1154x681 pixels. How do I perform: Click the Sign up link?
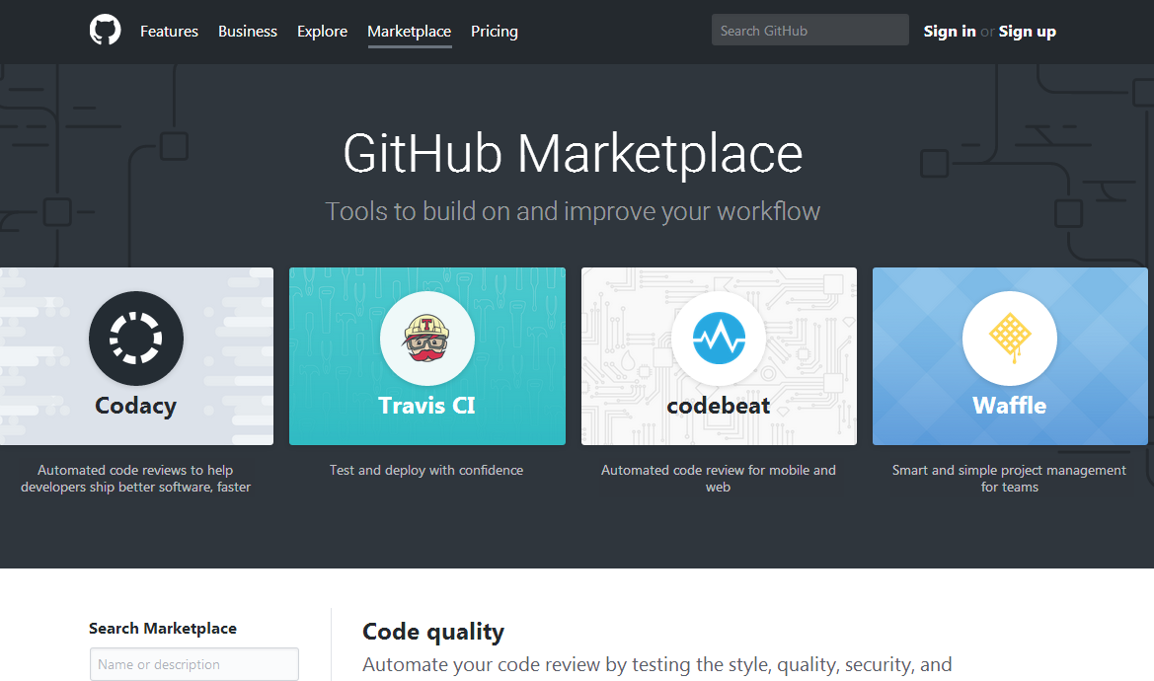pos(1028,32)
